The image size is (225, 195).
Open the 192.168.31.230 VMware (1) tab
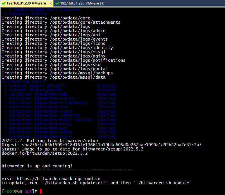(80, 3)
